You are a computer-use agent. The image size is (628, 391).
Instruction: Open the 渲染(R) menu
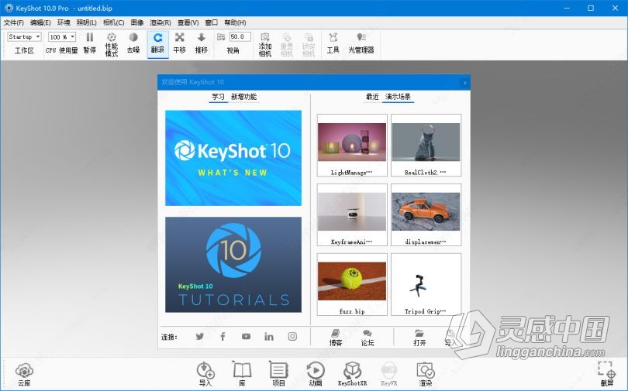[160, 22]
